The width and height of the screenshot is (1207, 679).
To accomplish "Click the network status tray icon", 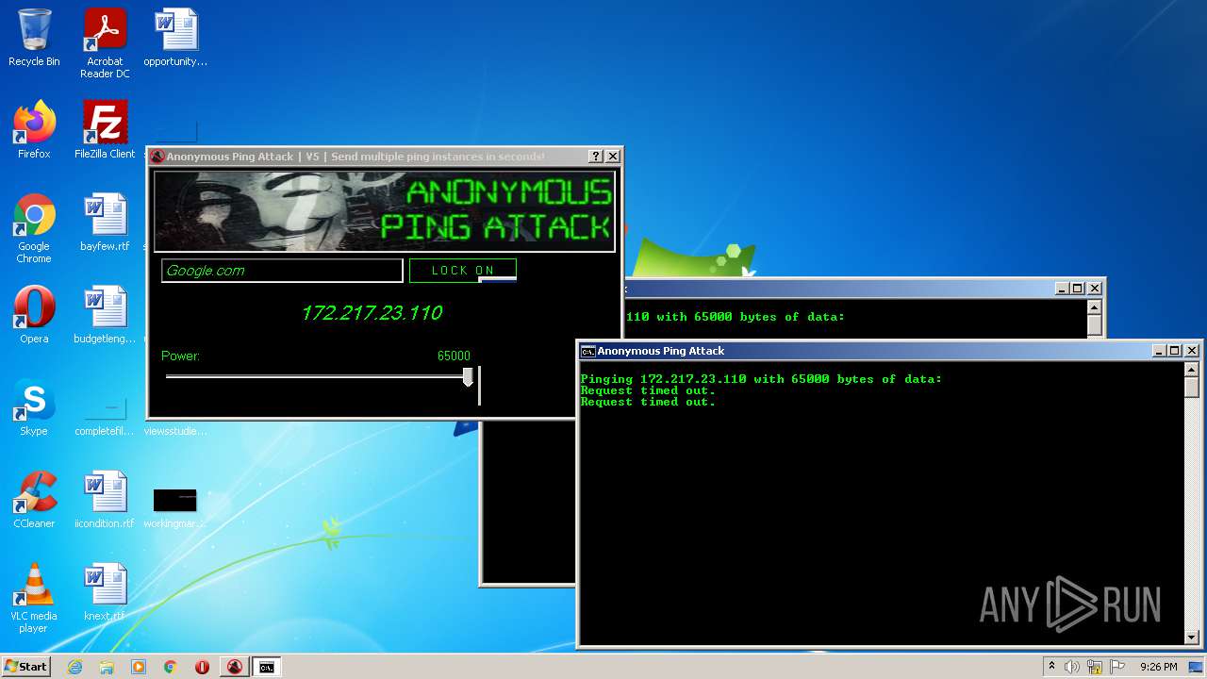I will click(x=1095, y=667).
